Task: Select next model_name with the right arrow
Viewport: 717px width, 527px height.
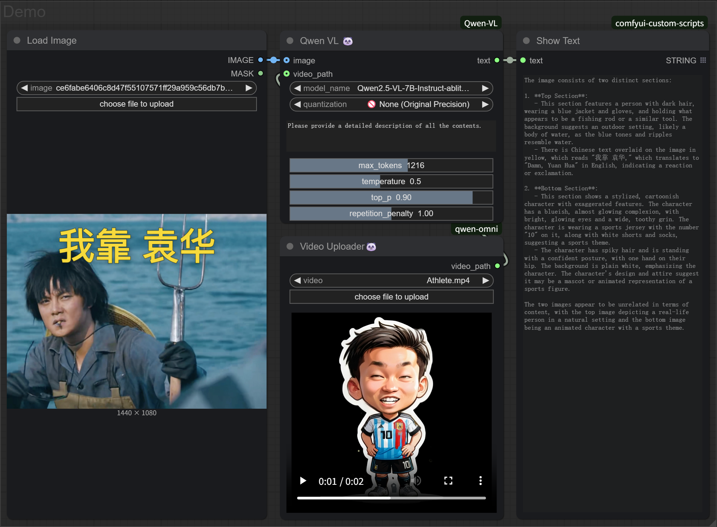Action: click(x=485, y=88)
